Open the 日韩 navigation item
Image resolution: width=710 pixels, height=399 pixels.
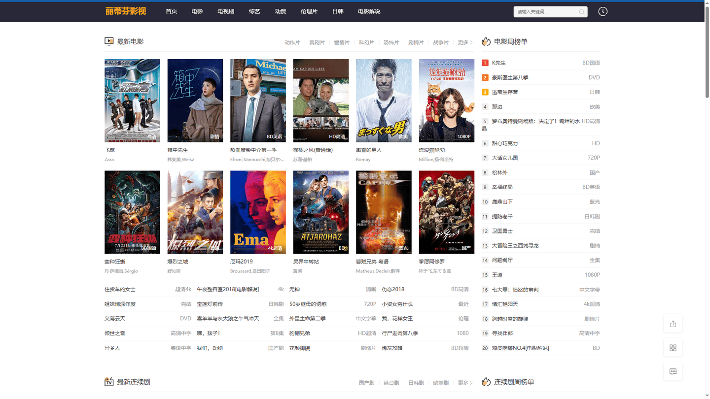pyautogui.click(x=338, y=11)
